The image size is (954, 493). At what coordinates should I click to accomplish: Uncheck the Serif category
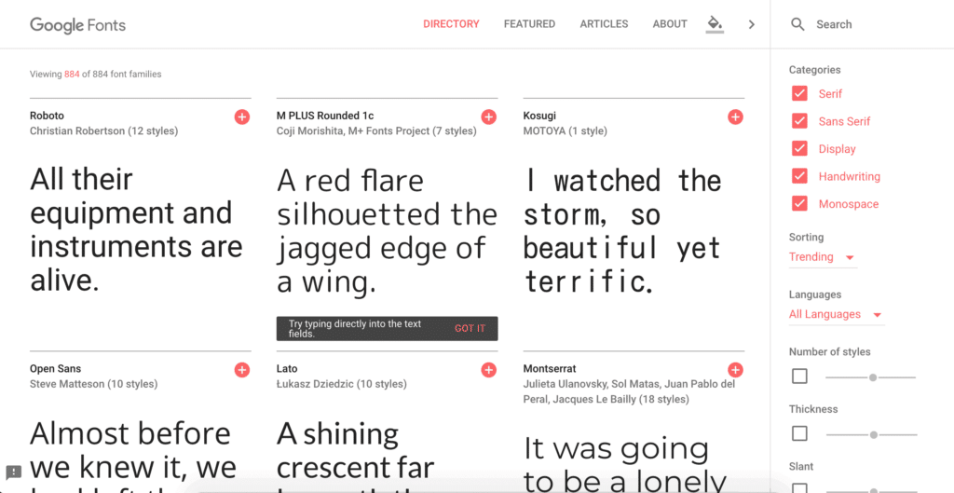pos(799,94)
